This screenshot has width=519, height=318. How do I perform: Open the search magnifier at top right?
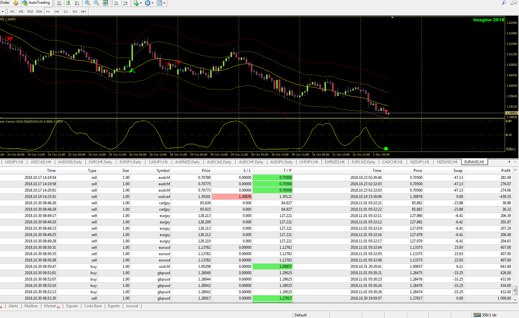(504, 3)
